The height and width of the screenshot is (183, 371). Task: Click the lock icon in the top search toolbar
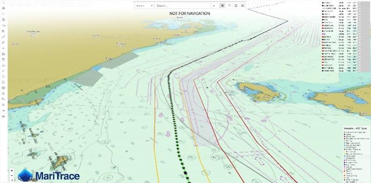[222, 6]
